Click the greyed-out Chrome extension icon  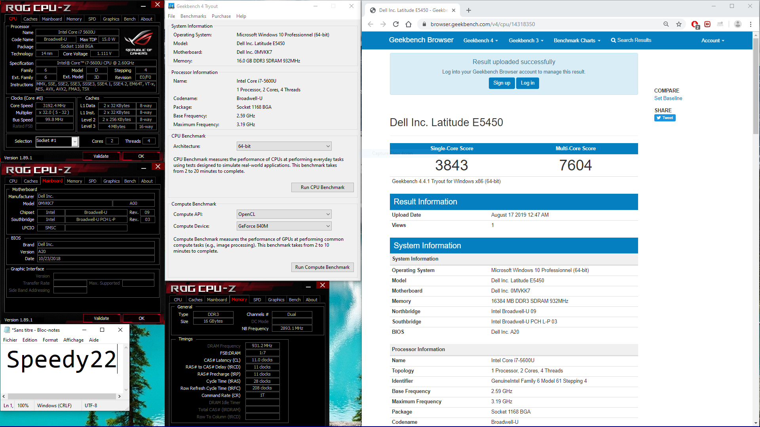tap(720, 24)
